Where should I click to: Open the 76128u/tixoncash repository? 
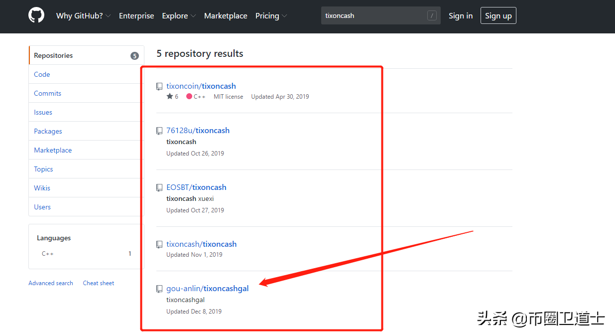tap(198, 131)
